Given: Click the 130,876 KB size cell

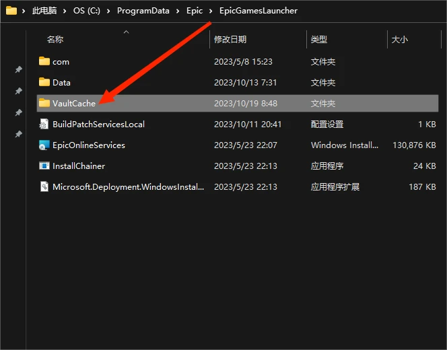Looking at the screenshot, I should [x=414, y=145].
